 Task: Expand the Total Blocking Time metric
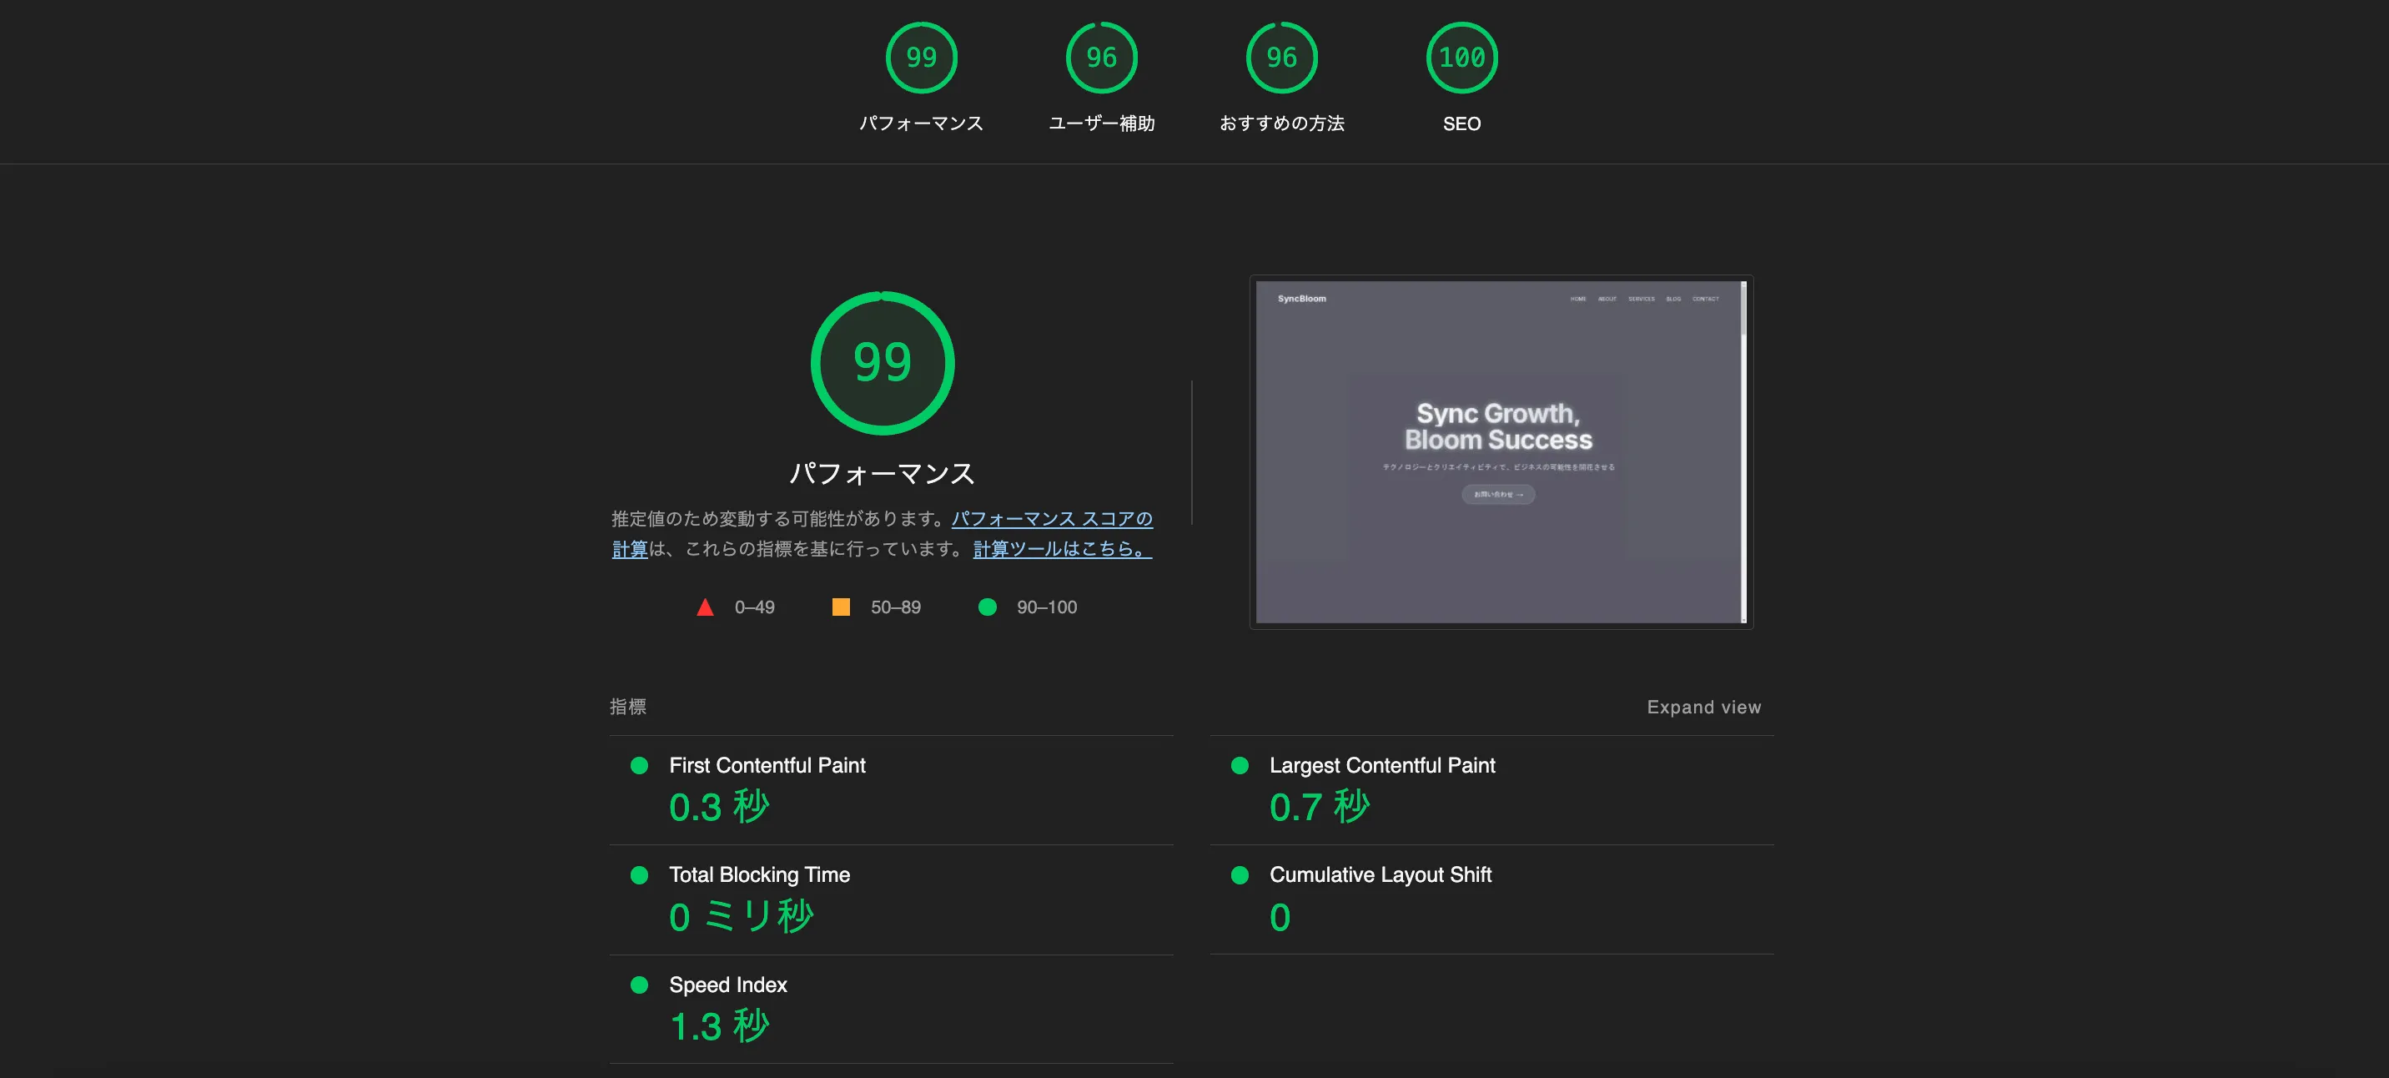pos(891,900)
